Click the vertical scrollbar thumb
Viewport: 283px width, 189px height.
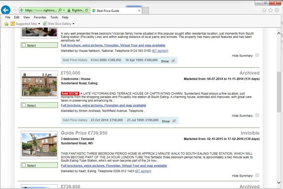point(279,92)
